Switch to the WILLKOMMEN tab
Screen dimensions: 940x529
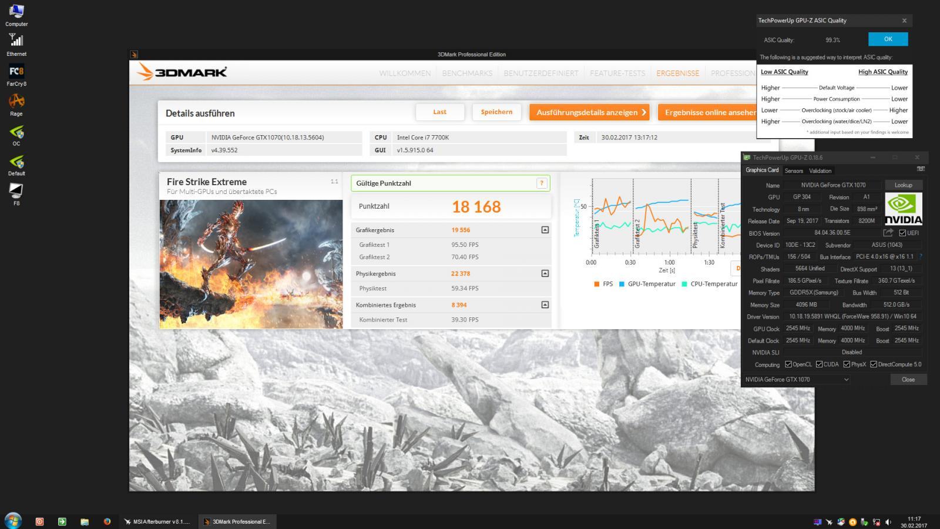point(405,73)
